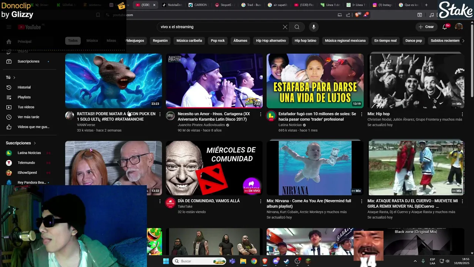Select the Álbumes filter chip
The image size is (474, 267).
click(240, 40)
